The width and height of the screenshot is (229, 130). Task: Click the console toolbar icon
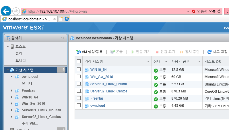coord(112,52)
